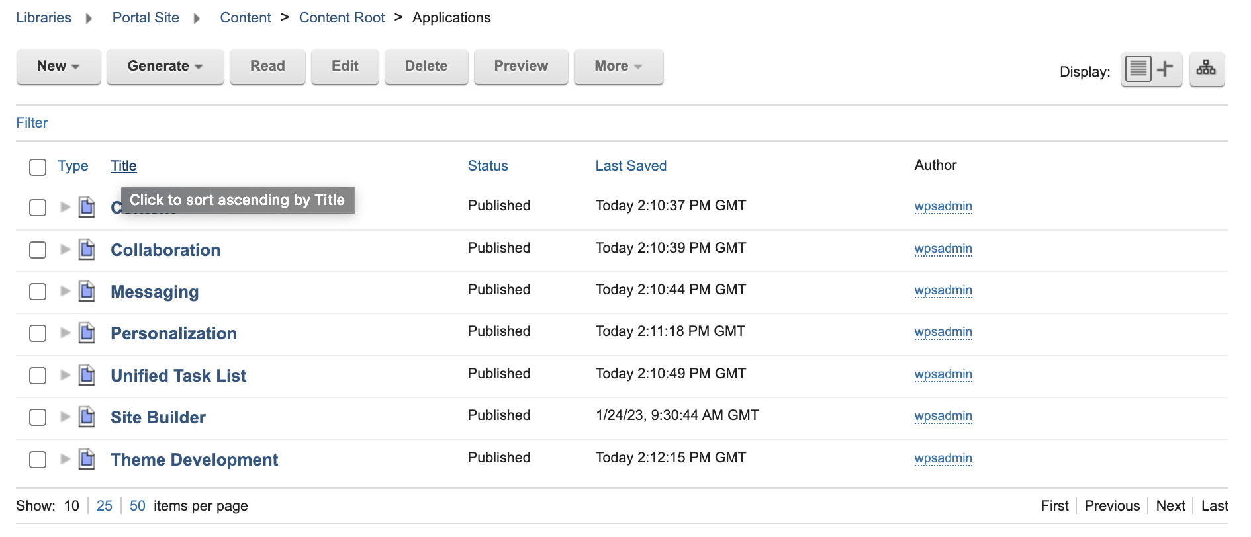Go to Libraries in the breadcrumb
1251x537 pixels.
(x=44, y=18)
